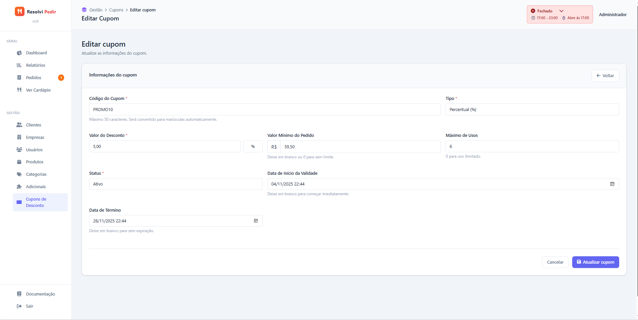Click the Adicionais puzzle piece icon
Image resolution: width=638 pixels, height=320 pixels.
click(x=19, y=187)
